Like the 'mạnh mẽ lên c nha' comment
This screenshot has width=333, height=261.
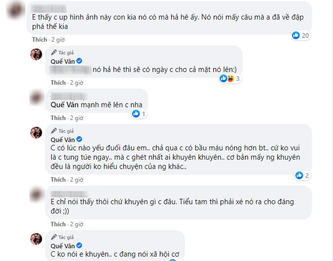pyautogui.click(x=58, y=118)
